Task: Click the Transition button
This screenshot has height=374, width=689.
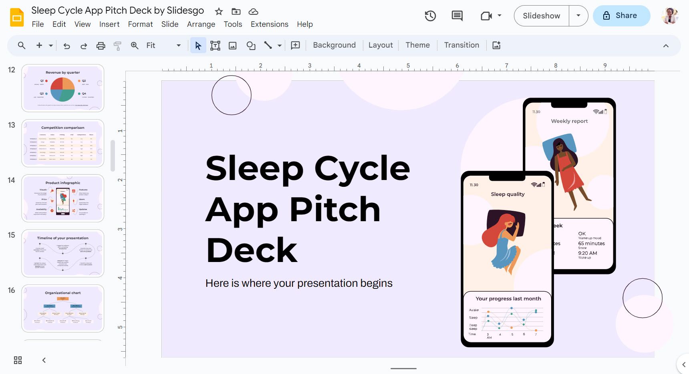Action: pos(461,45)
